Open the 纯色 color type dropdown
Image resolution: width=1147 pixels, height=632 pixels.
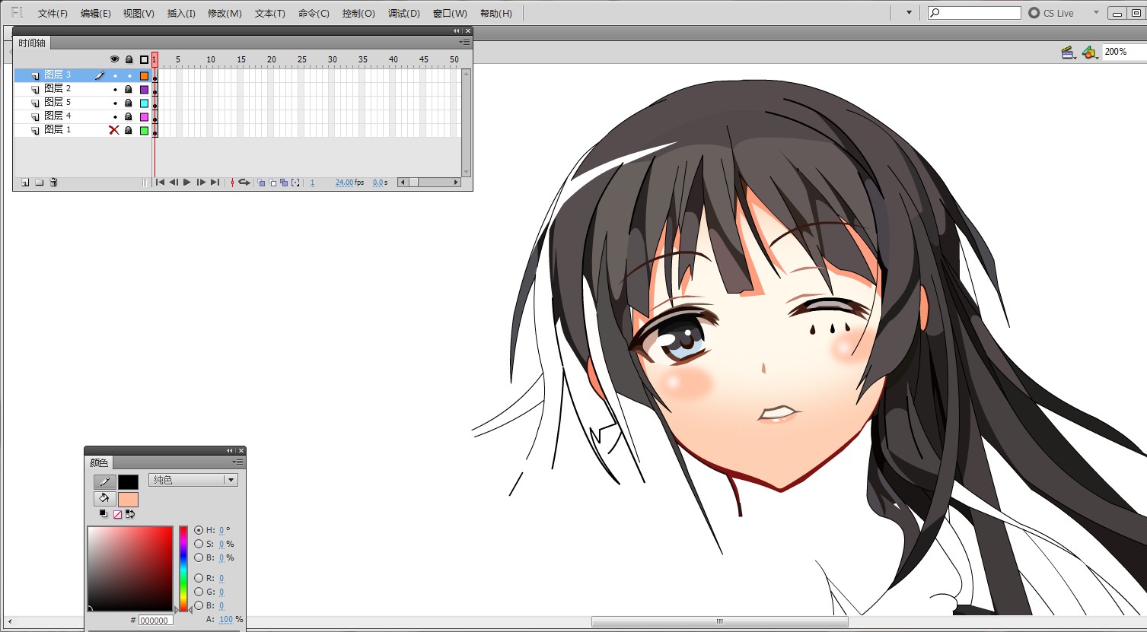[x=193, y=480]
